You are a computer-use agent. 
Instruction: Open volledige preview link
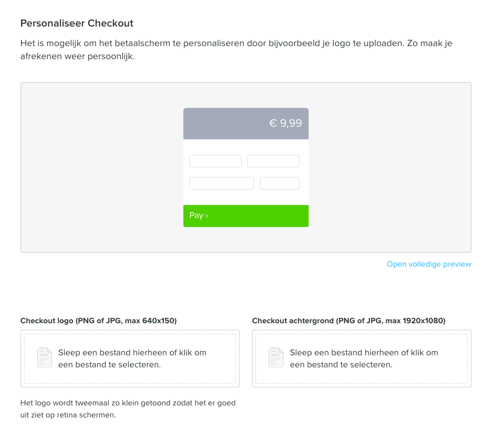429,264
